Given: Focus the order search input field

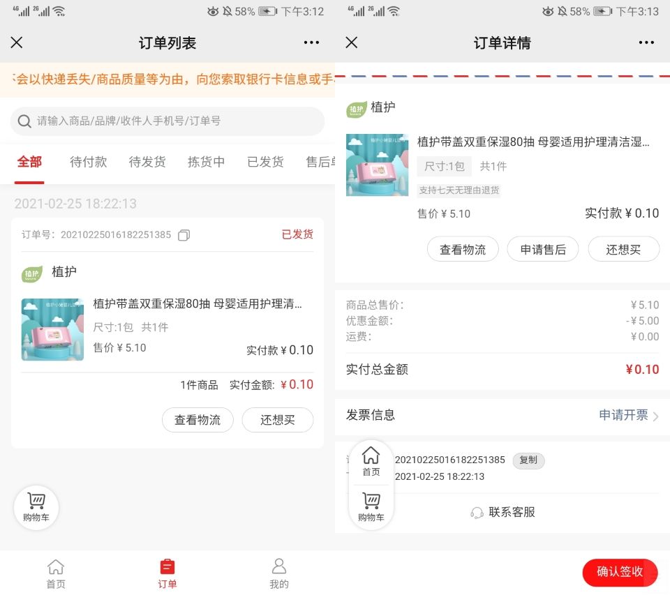Looking at the screenshot, I should [167, 121].
